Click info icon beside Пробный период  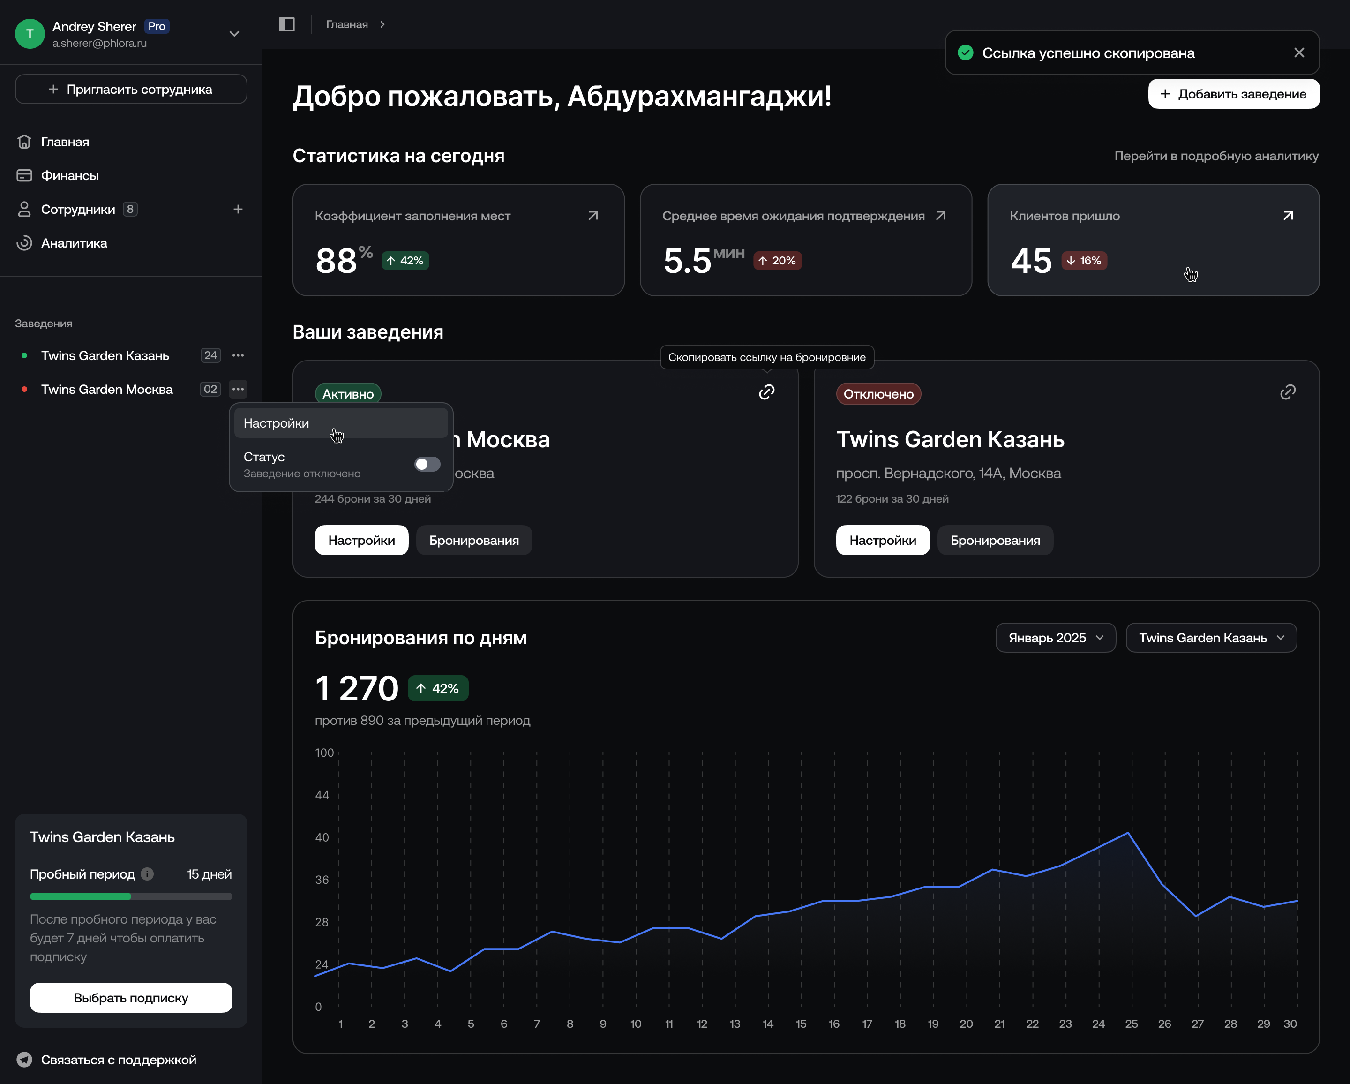click(x=147, y=873)
